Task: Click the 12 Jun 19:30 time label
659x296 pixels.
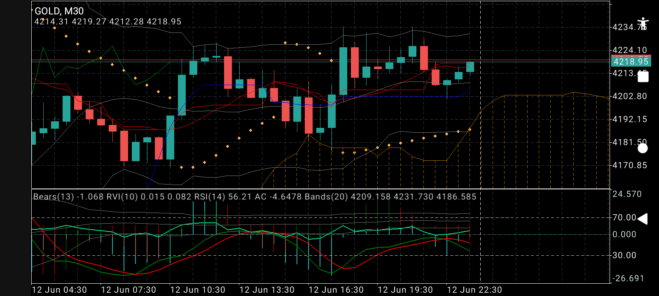Action: (x=405, y=290)
